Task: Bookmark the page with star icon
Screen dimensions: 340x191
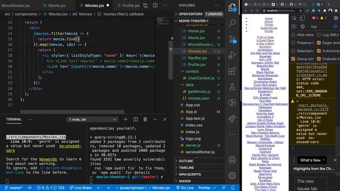Action: 301,11
